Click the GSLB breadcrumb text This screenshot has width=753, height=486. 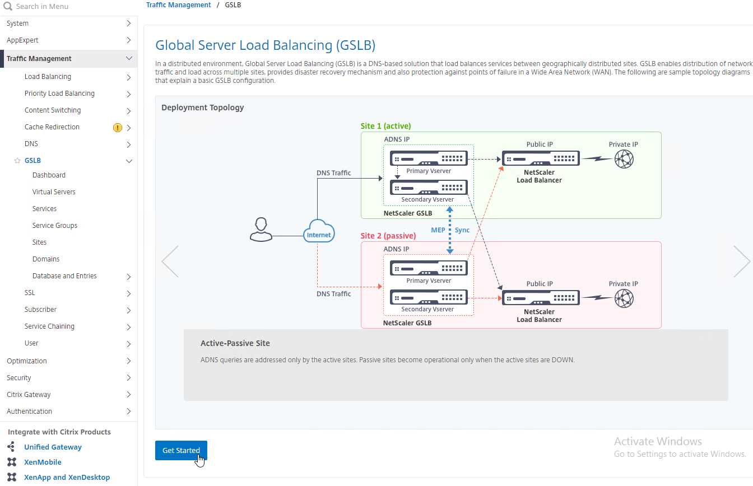pyautogui.click(x=233, y=5)
